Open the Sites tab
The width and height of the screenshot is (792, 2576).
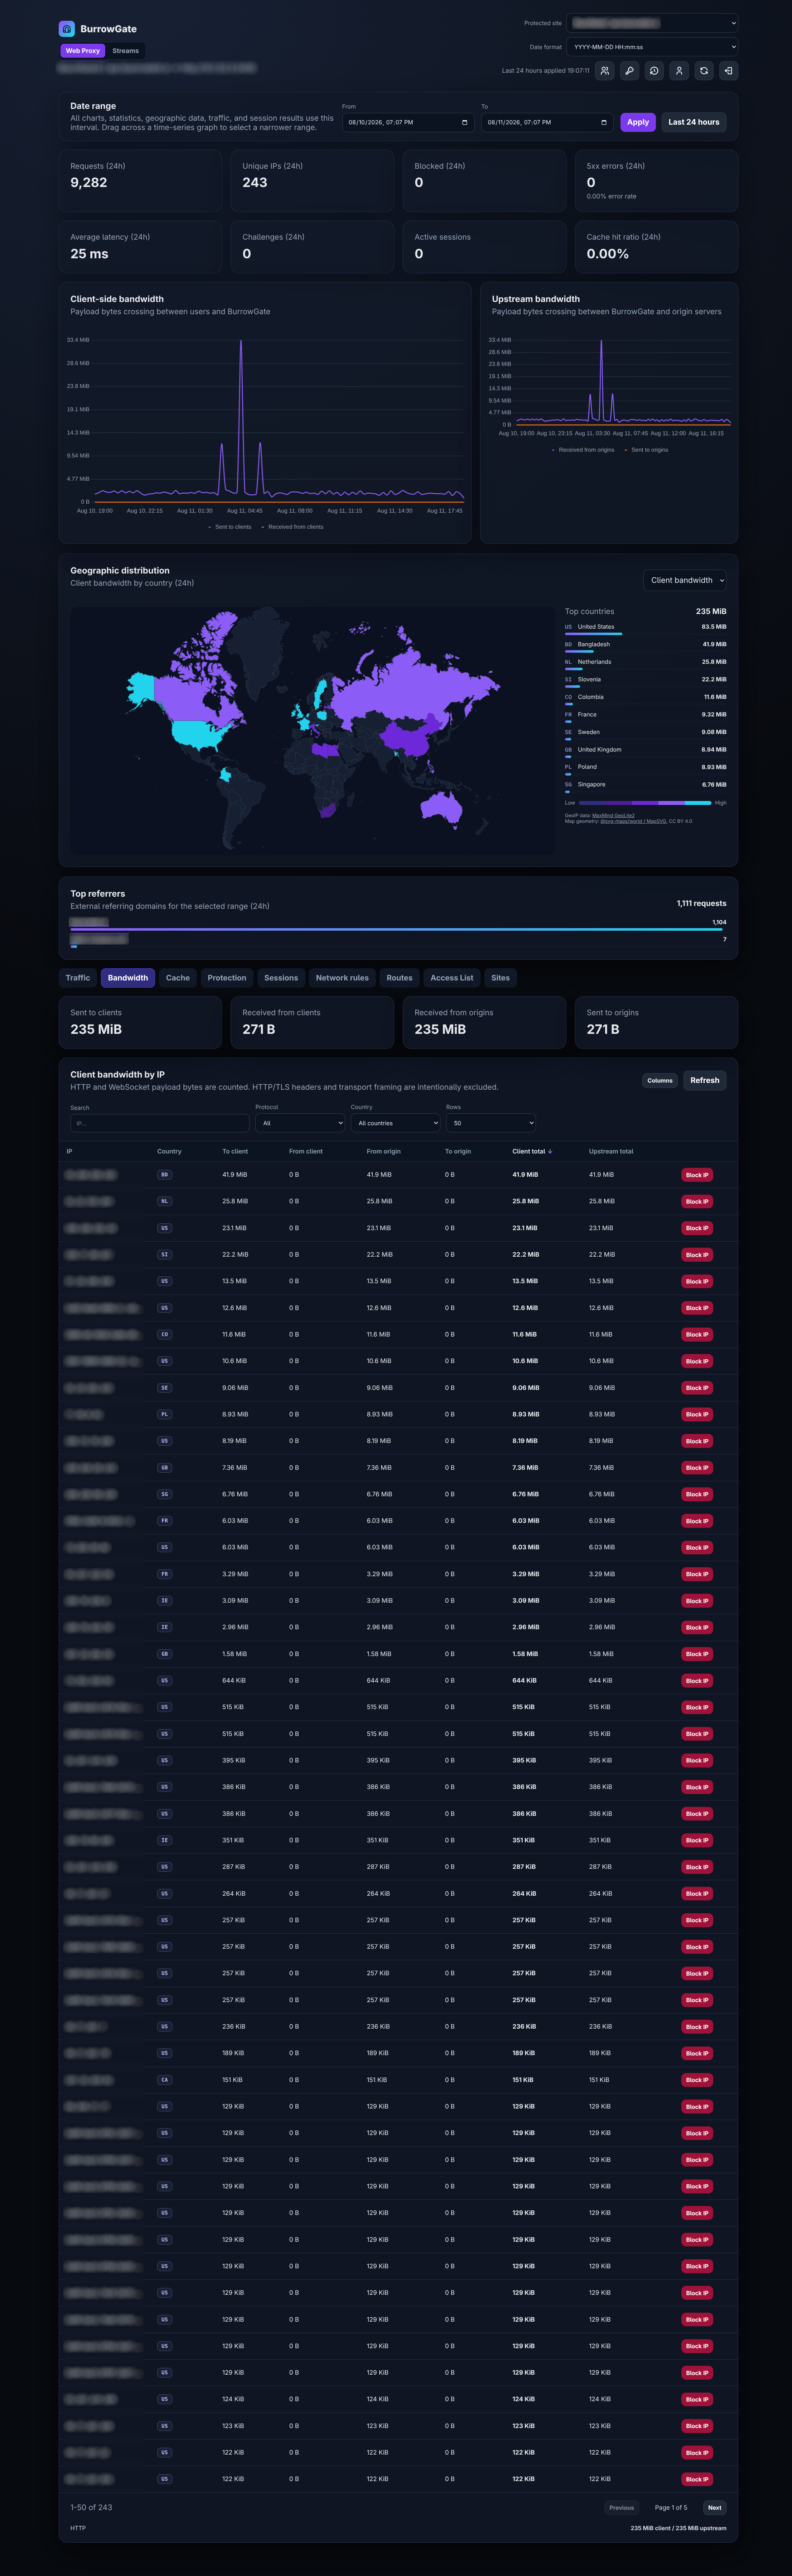[501, 978]
